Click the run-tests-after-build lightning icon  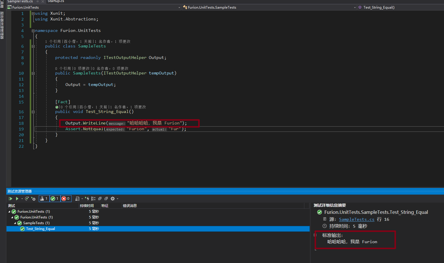pos(87,199)
